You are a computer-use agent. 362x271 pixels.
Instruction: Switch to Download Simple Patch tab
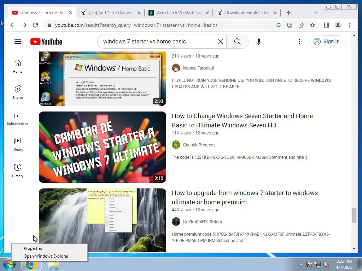(x=246, y=13)
